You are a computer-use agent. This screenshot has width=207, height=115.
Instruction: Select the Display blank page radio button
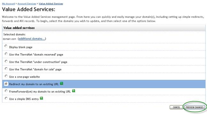pos(6,46)
